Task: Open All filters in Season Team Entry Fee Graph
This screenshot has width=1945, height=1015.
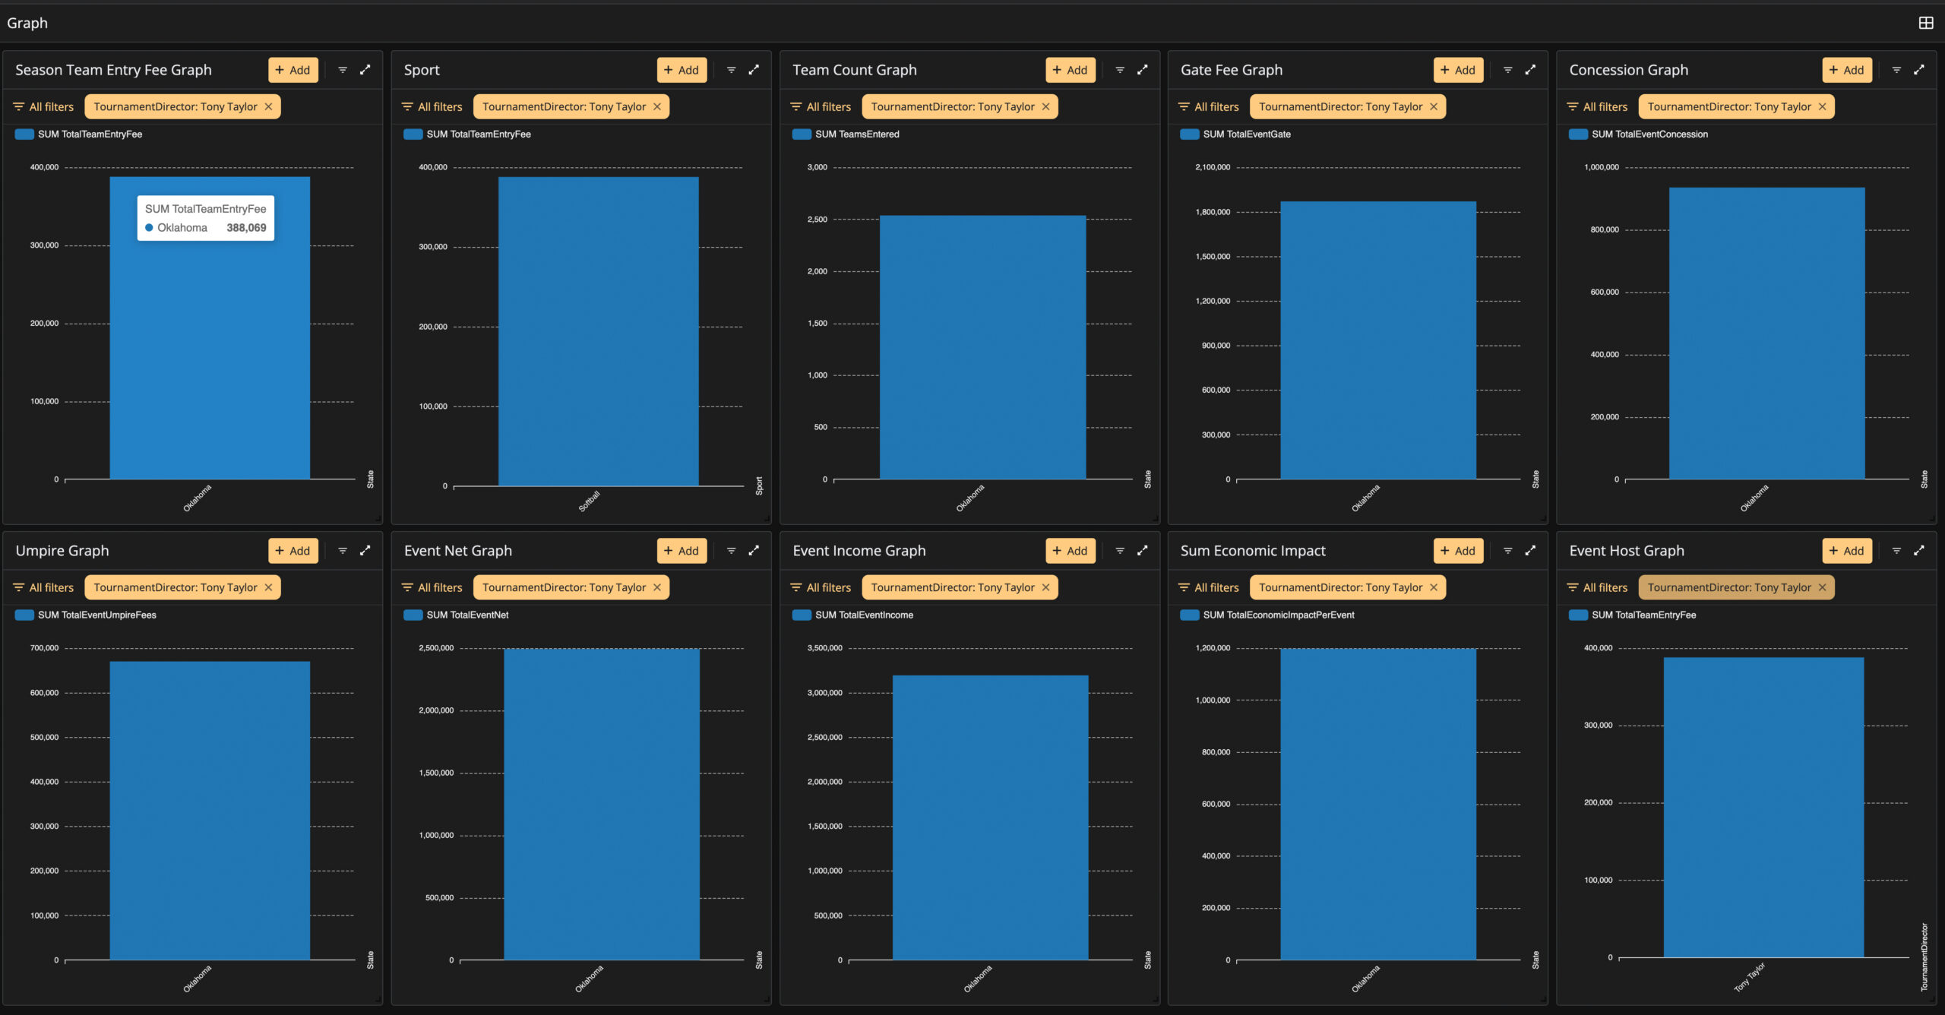Action: click(43, 107)
